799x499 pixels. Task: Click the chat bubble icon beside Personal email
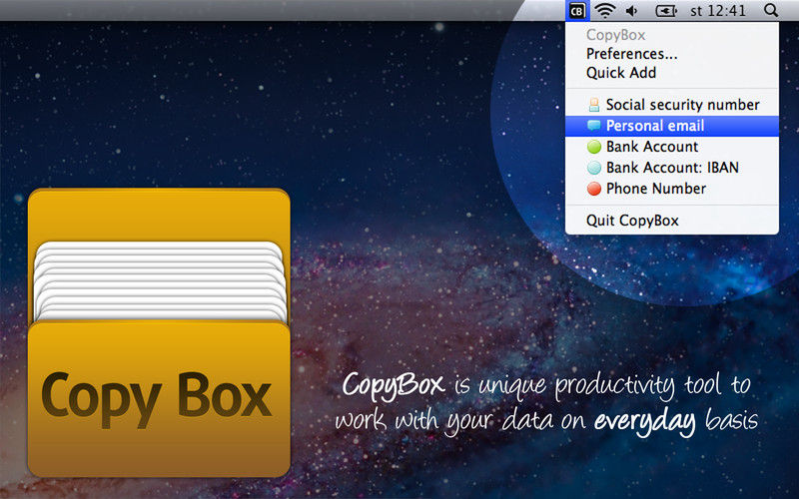(594, 126)
